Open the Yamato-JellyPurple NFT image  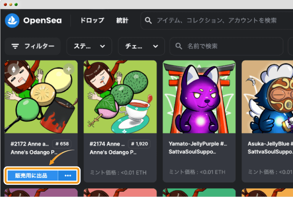point(199,97)
